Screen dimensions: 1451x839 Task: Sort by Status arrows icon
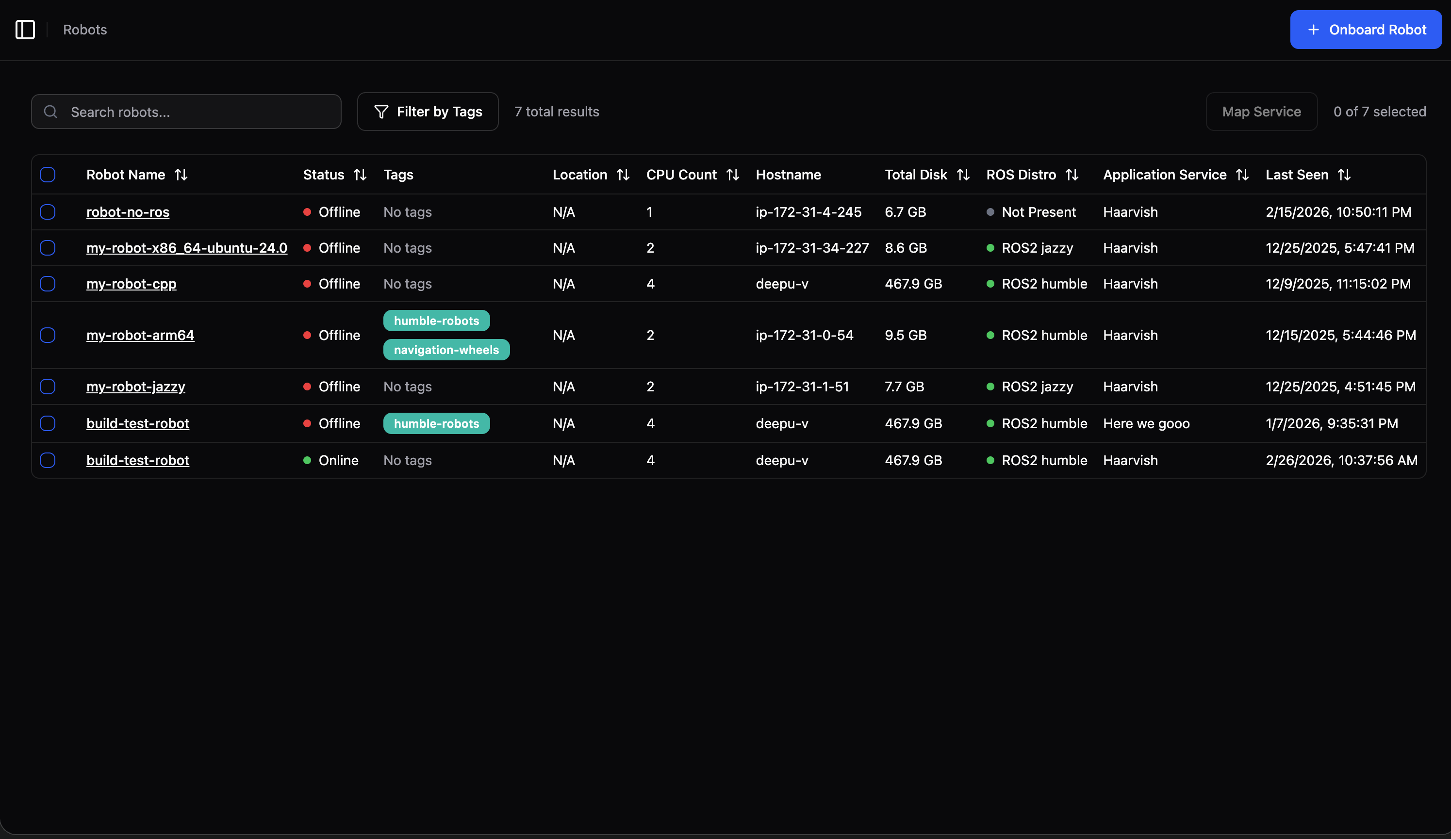coord(360,175)
